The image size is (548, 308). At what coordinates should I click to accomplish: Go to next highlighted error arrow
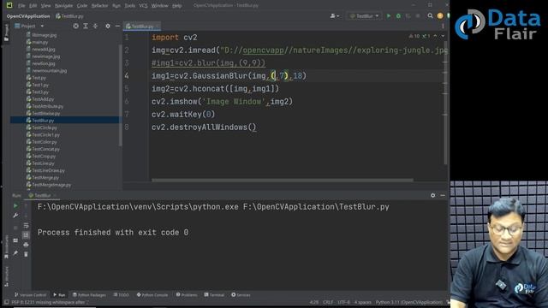point(443,36)
